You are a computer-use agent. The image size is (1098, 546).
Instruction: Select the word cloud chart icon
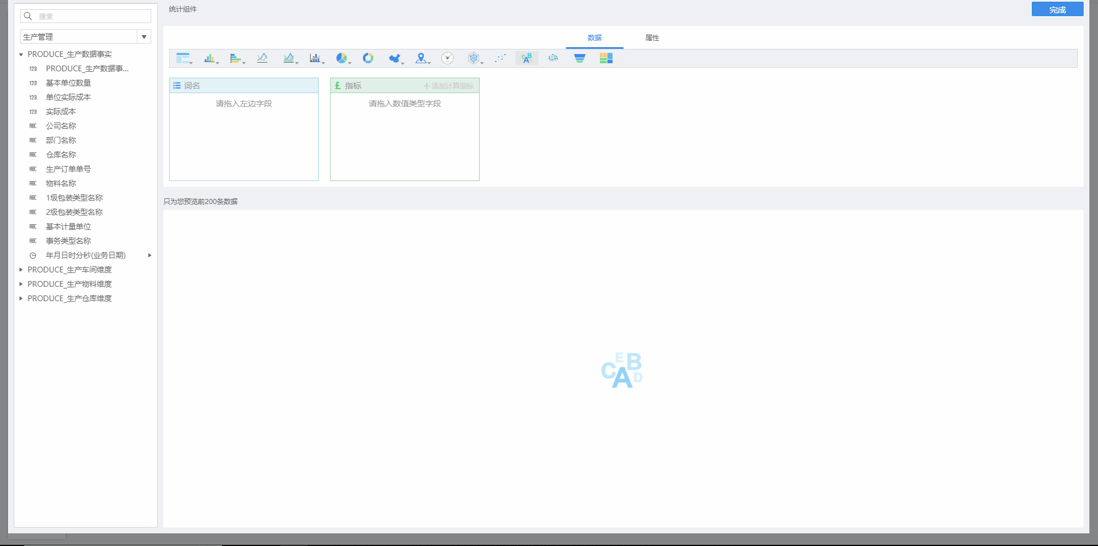527,58
